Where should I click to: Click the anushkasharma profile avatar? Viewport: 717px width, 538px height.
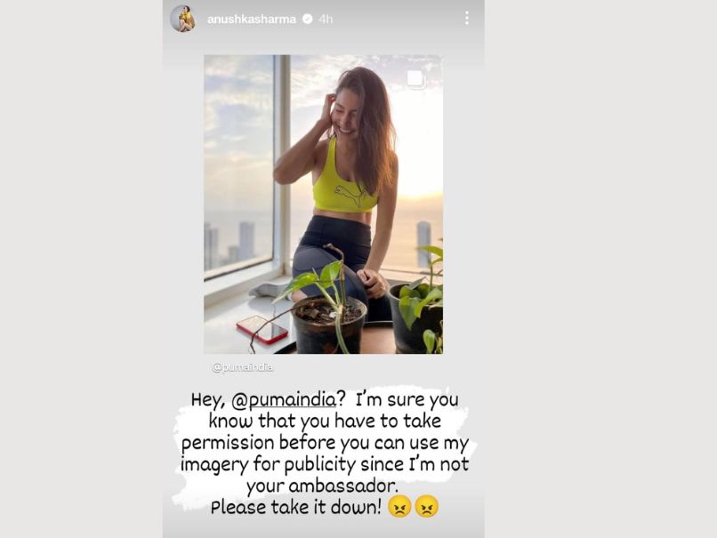click(183, 19)
